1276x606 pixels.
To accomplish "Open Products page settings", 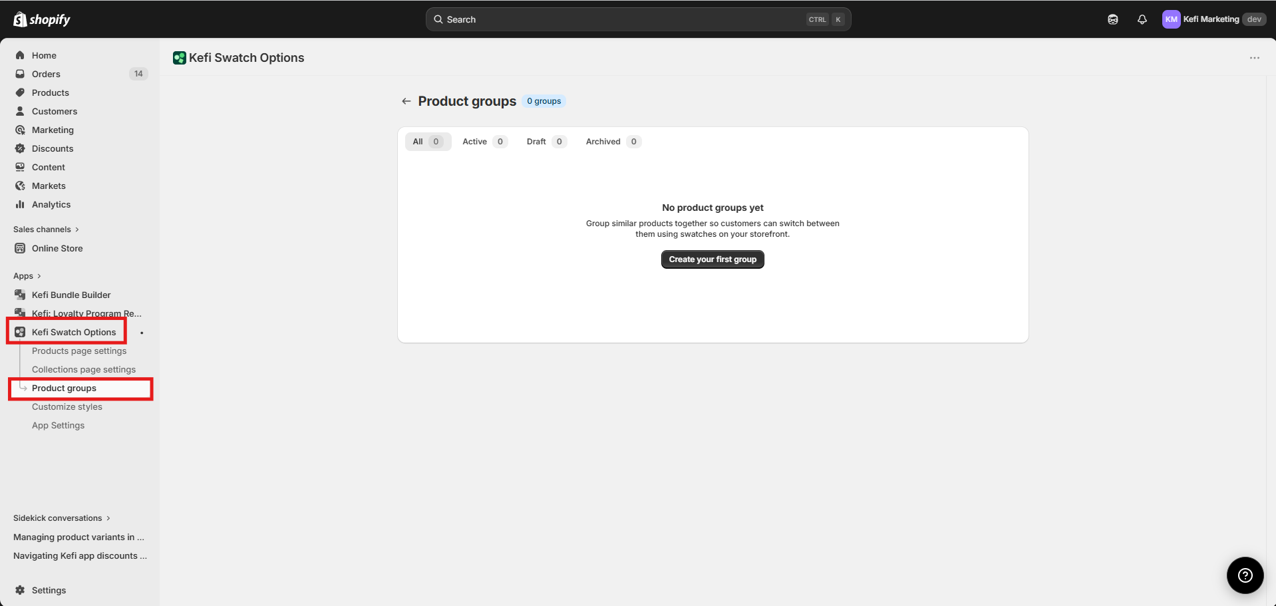I will point(79,351).
